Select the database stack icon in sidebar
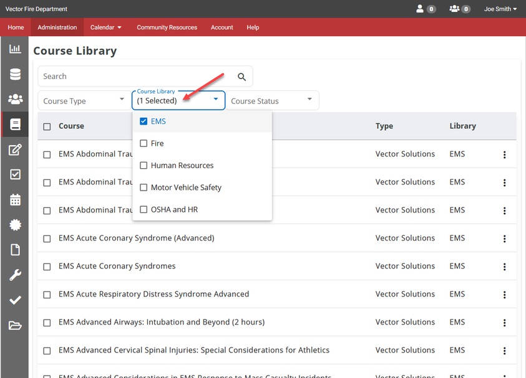The height and width of the screenshot is (378, 526). coord(16,74)
